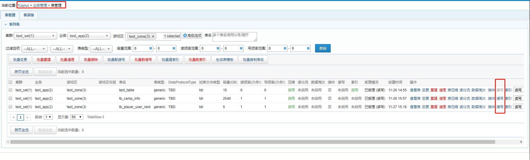Open the 集群 dropdown showing test_set(1)

coord(35,36)
